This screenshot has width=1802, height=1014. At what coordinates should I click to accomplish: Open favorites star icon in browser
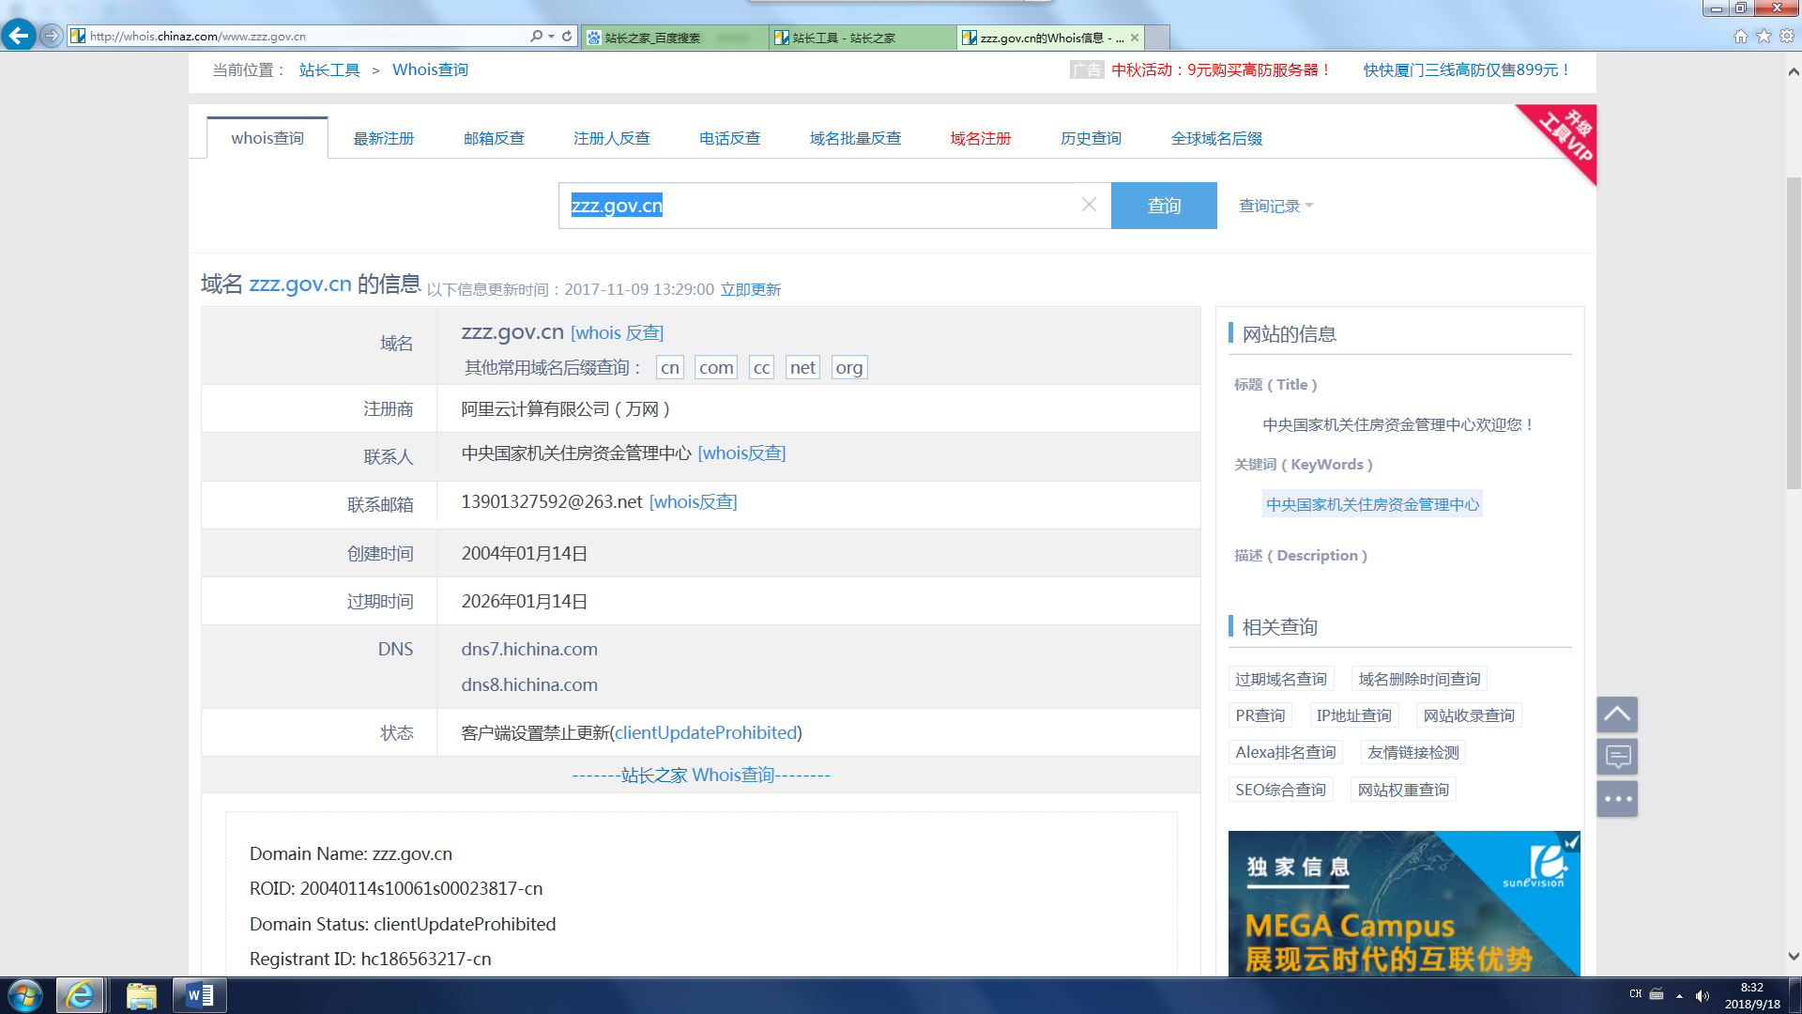pyautogui.click(x=1764, y=36)
